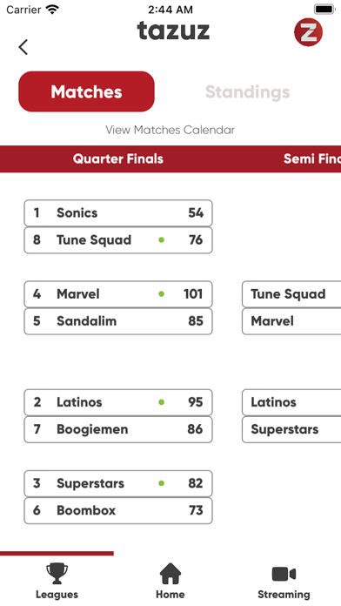Open Superstars row with score 82

[118, 483]
